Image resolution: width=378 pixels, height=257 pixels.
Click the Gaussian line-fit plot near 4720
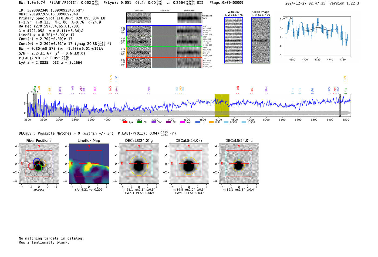pos(316,37)
